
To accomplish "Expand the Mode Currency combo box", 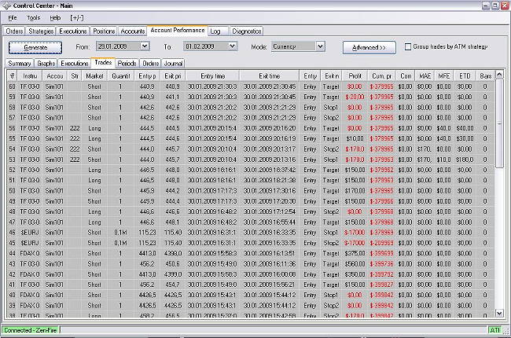I will [x=320, y=46].
